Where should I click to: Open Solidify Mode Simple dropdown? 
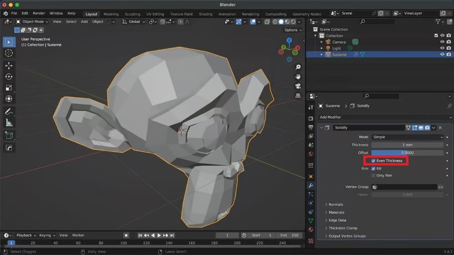click(408, 137)
